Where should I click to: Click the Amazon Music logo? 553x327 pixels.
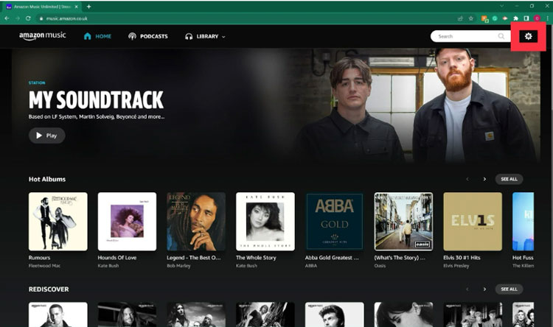[x=42, y=36]
